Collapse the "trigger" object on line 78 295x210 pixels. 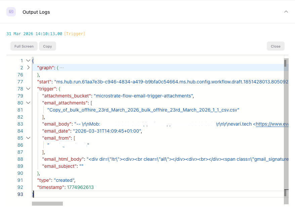point(28,89)
